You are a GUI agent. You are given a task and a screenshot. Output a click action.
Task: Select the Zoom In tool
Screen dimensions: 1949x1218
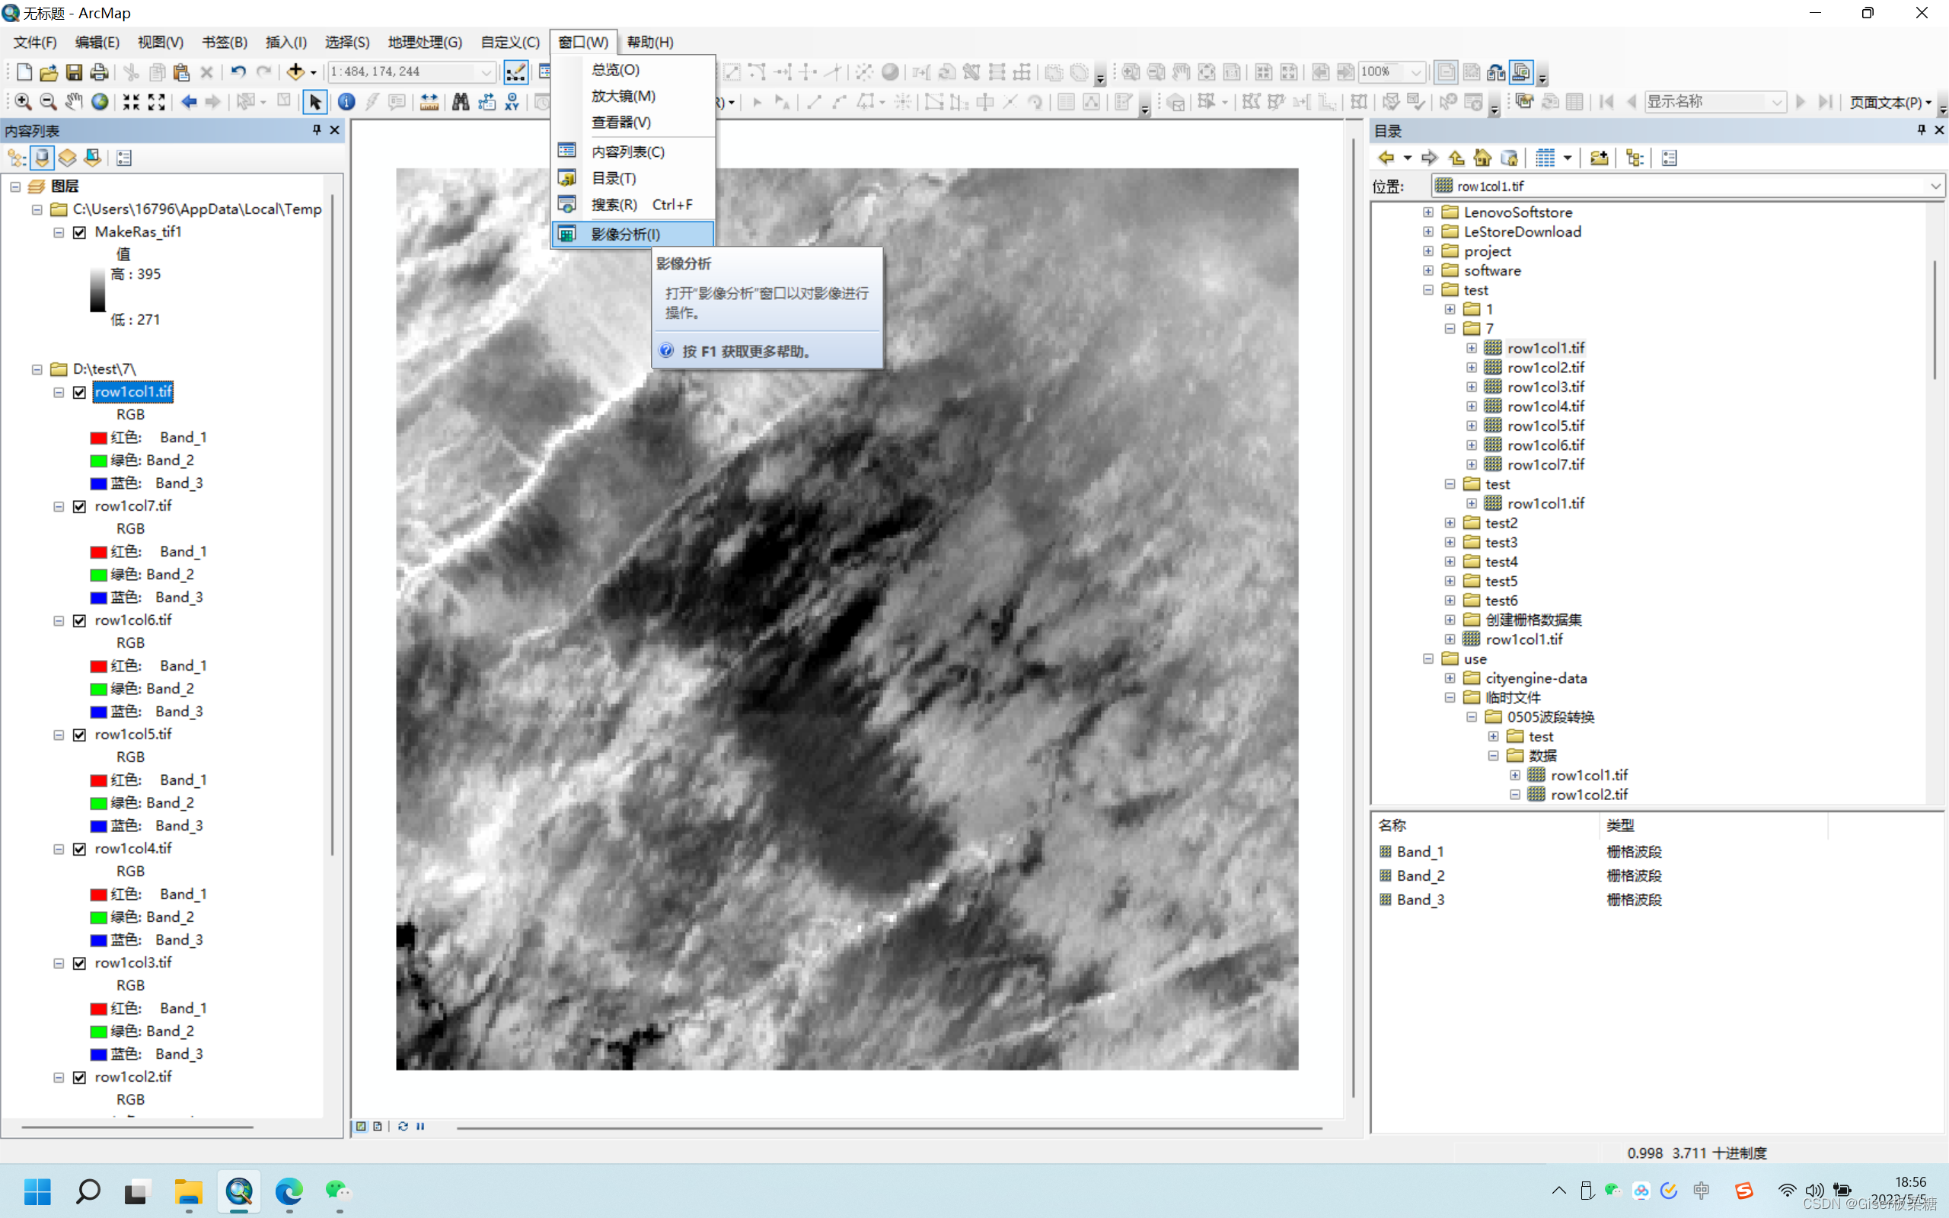point(23,101)
